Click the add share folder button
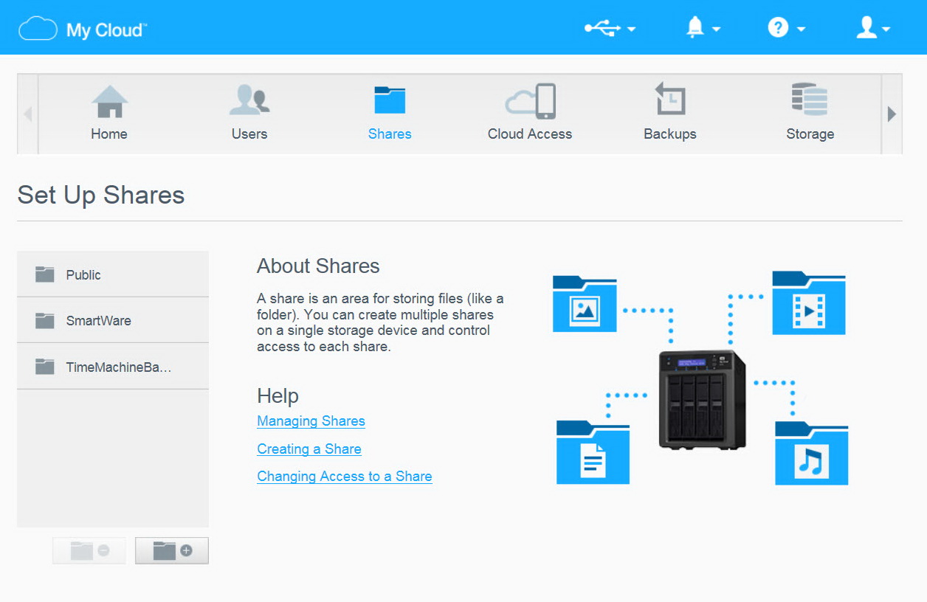Screen dimensions: 927x602 tap(172, 550)
